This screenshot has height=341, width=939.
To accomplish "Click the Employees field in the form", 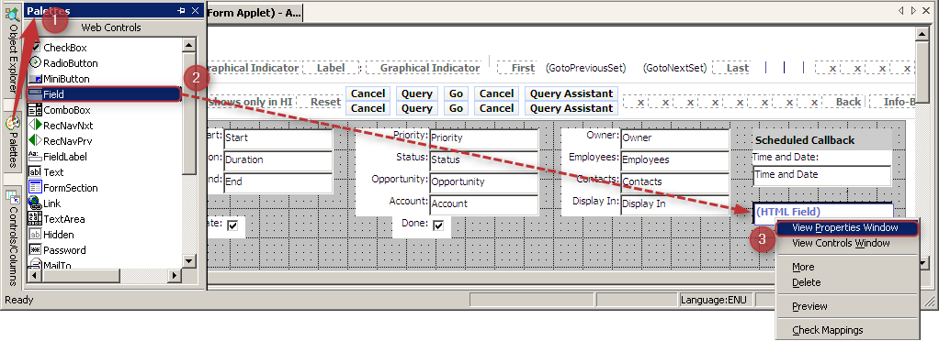I will [675, 160].
